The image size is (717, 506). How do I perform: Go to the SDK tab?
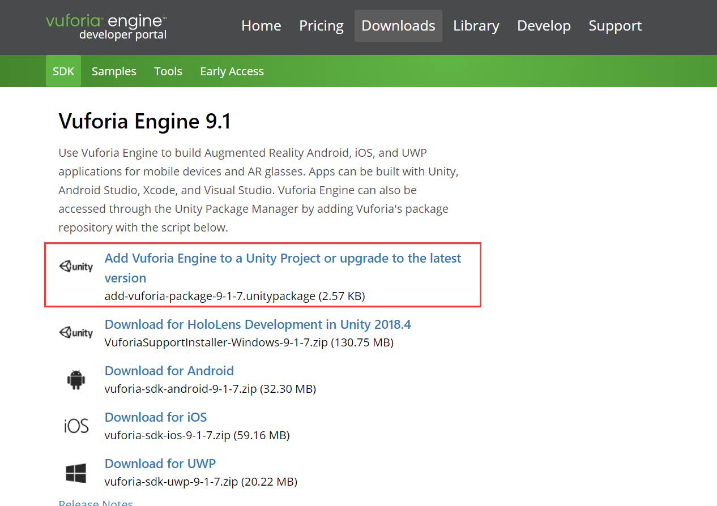point(63,71)
